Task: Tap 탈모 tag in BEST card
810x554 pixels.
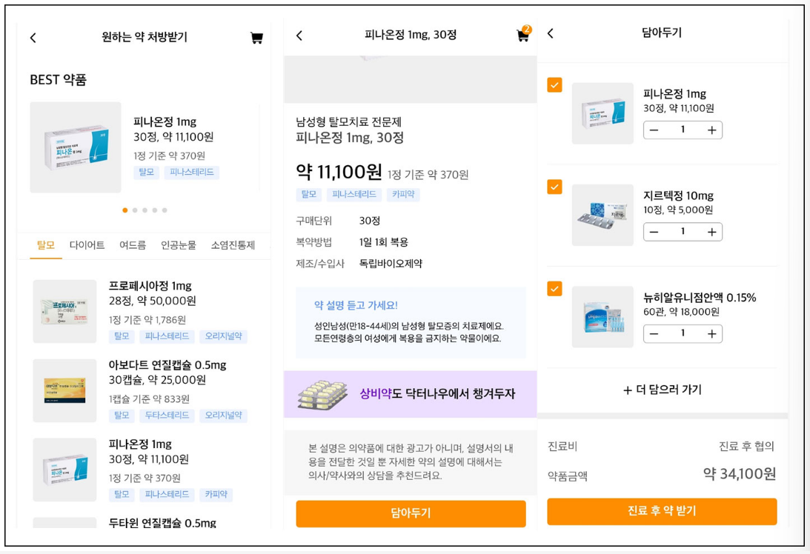Action: (x=146, y=172)
